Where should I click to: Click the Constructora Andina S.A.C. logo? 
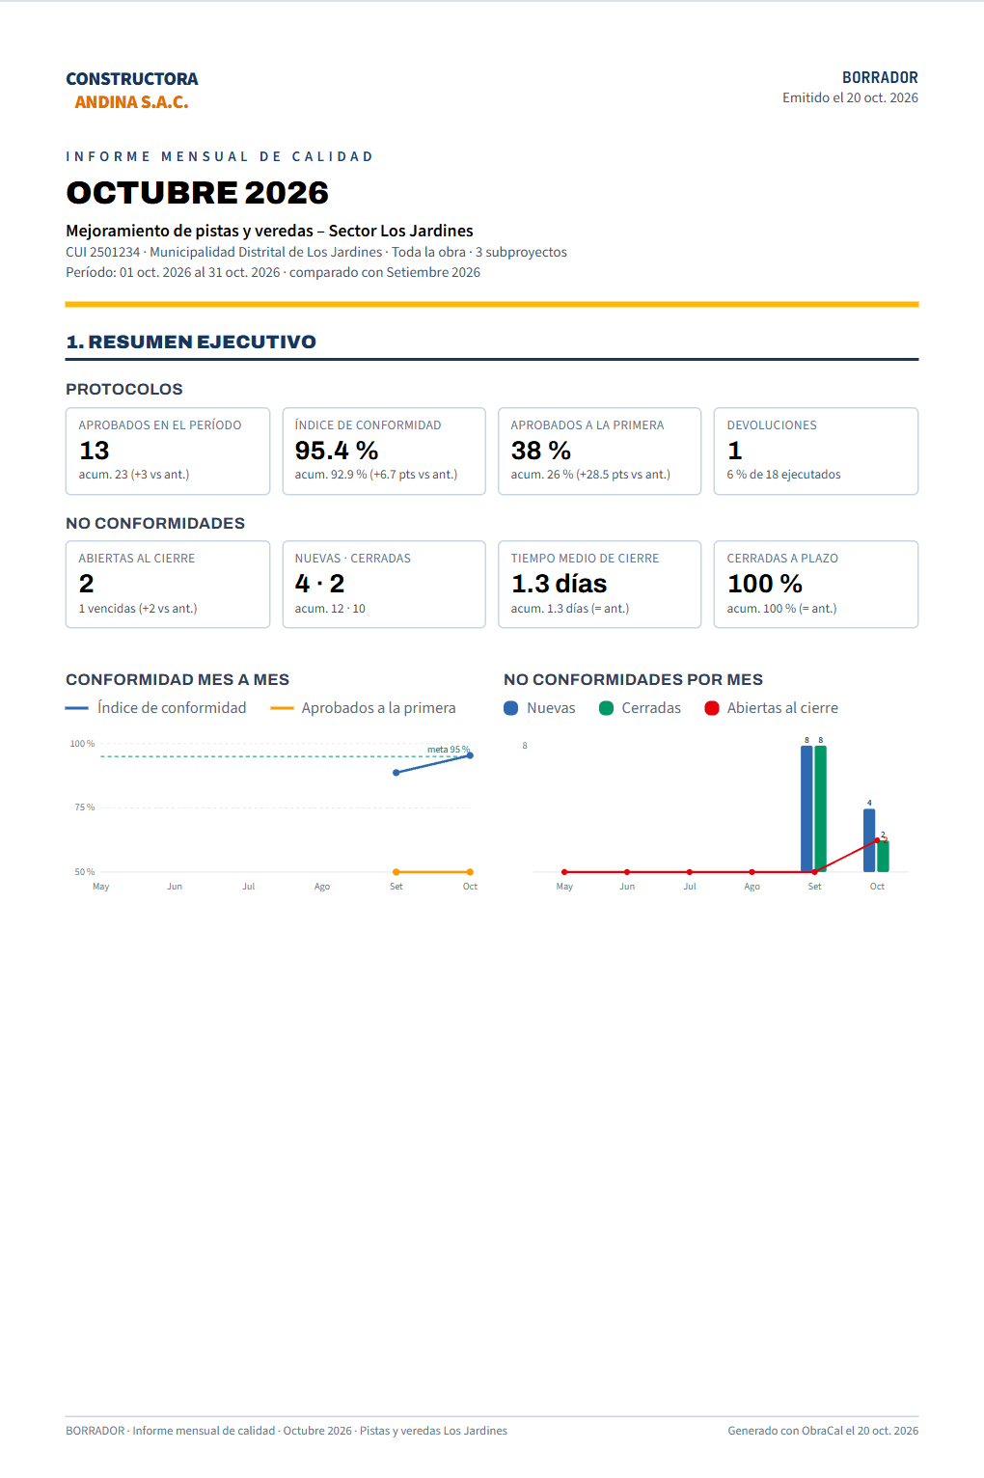[x=132, y=90]
